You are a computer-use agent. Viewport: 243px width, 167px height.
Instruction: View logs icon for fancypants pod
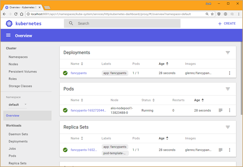220,110
